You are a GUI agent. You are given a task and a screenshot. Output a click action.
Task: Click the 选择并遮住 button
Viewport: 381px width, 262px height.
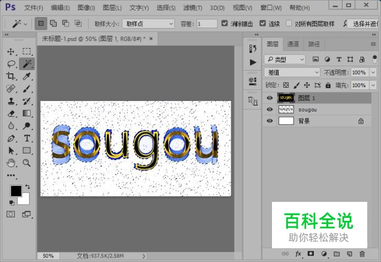point(364,24)
